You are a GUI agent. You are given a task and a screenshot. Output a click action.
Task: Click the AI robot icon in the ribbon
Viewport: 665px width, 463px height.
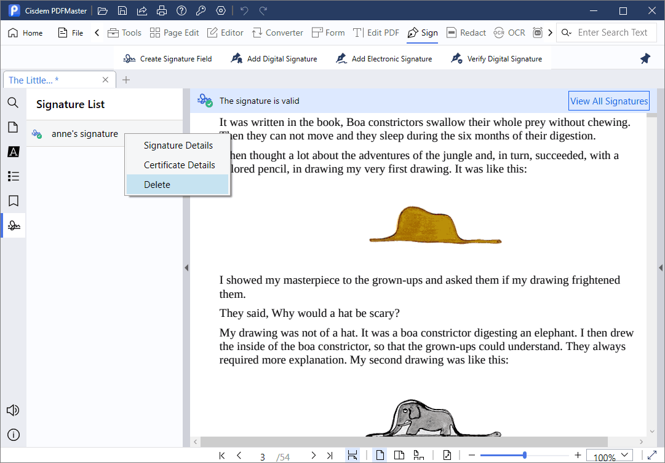[537, 33]
